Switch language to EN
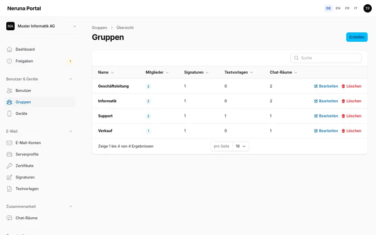 coord(338,8)
